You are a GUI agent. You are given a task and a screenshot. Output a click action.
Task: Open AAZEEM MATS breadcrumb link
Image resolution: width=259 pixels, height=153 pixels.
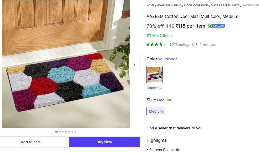point(230,5)
